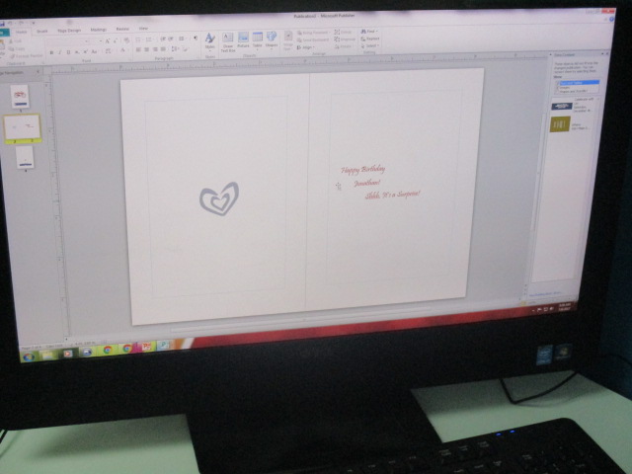Toggle paragraph marks display icon

(x=196, y=39)
